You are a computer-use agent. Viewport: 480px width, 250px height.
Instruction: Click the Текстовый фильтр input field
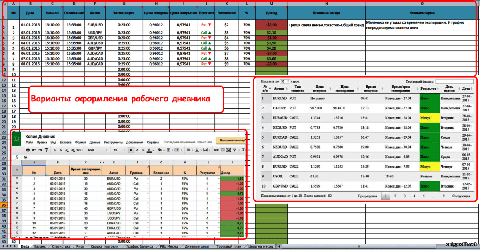coord(455,81)
